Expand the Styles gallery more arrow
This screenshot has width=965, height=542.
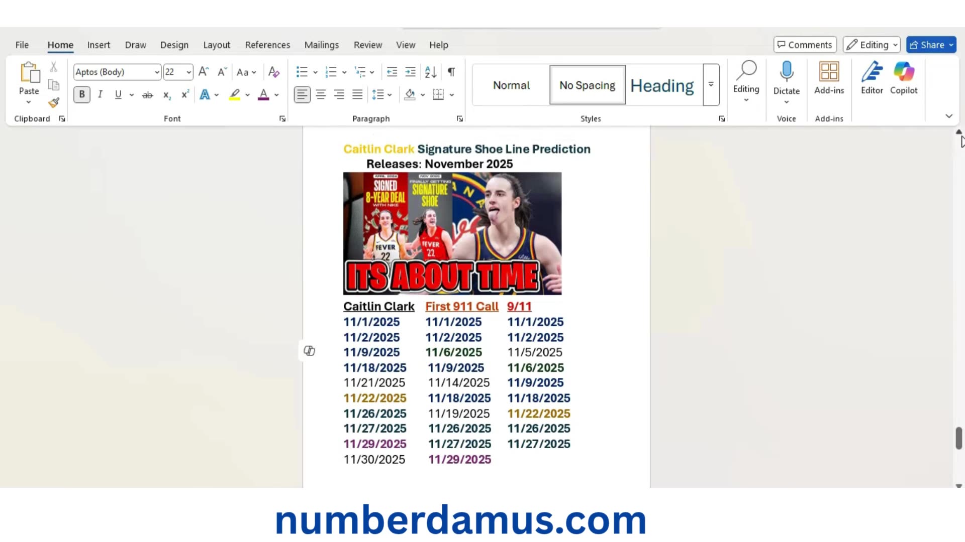(711, 85)
